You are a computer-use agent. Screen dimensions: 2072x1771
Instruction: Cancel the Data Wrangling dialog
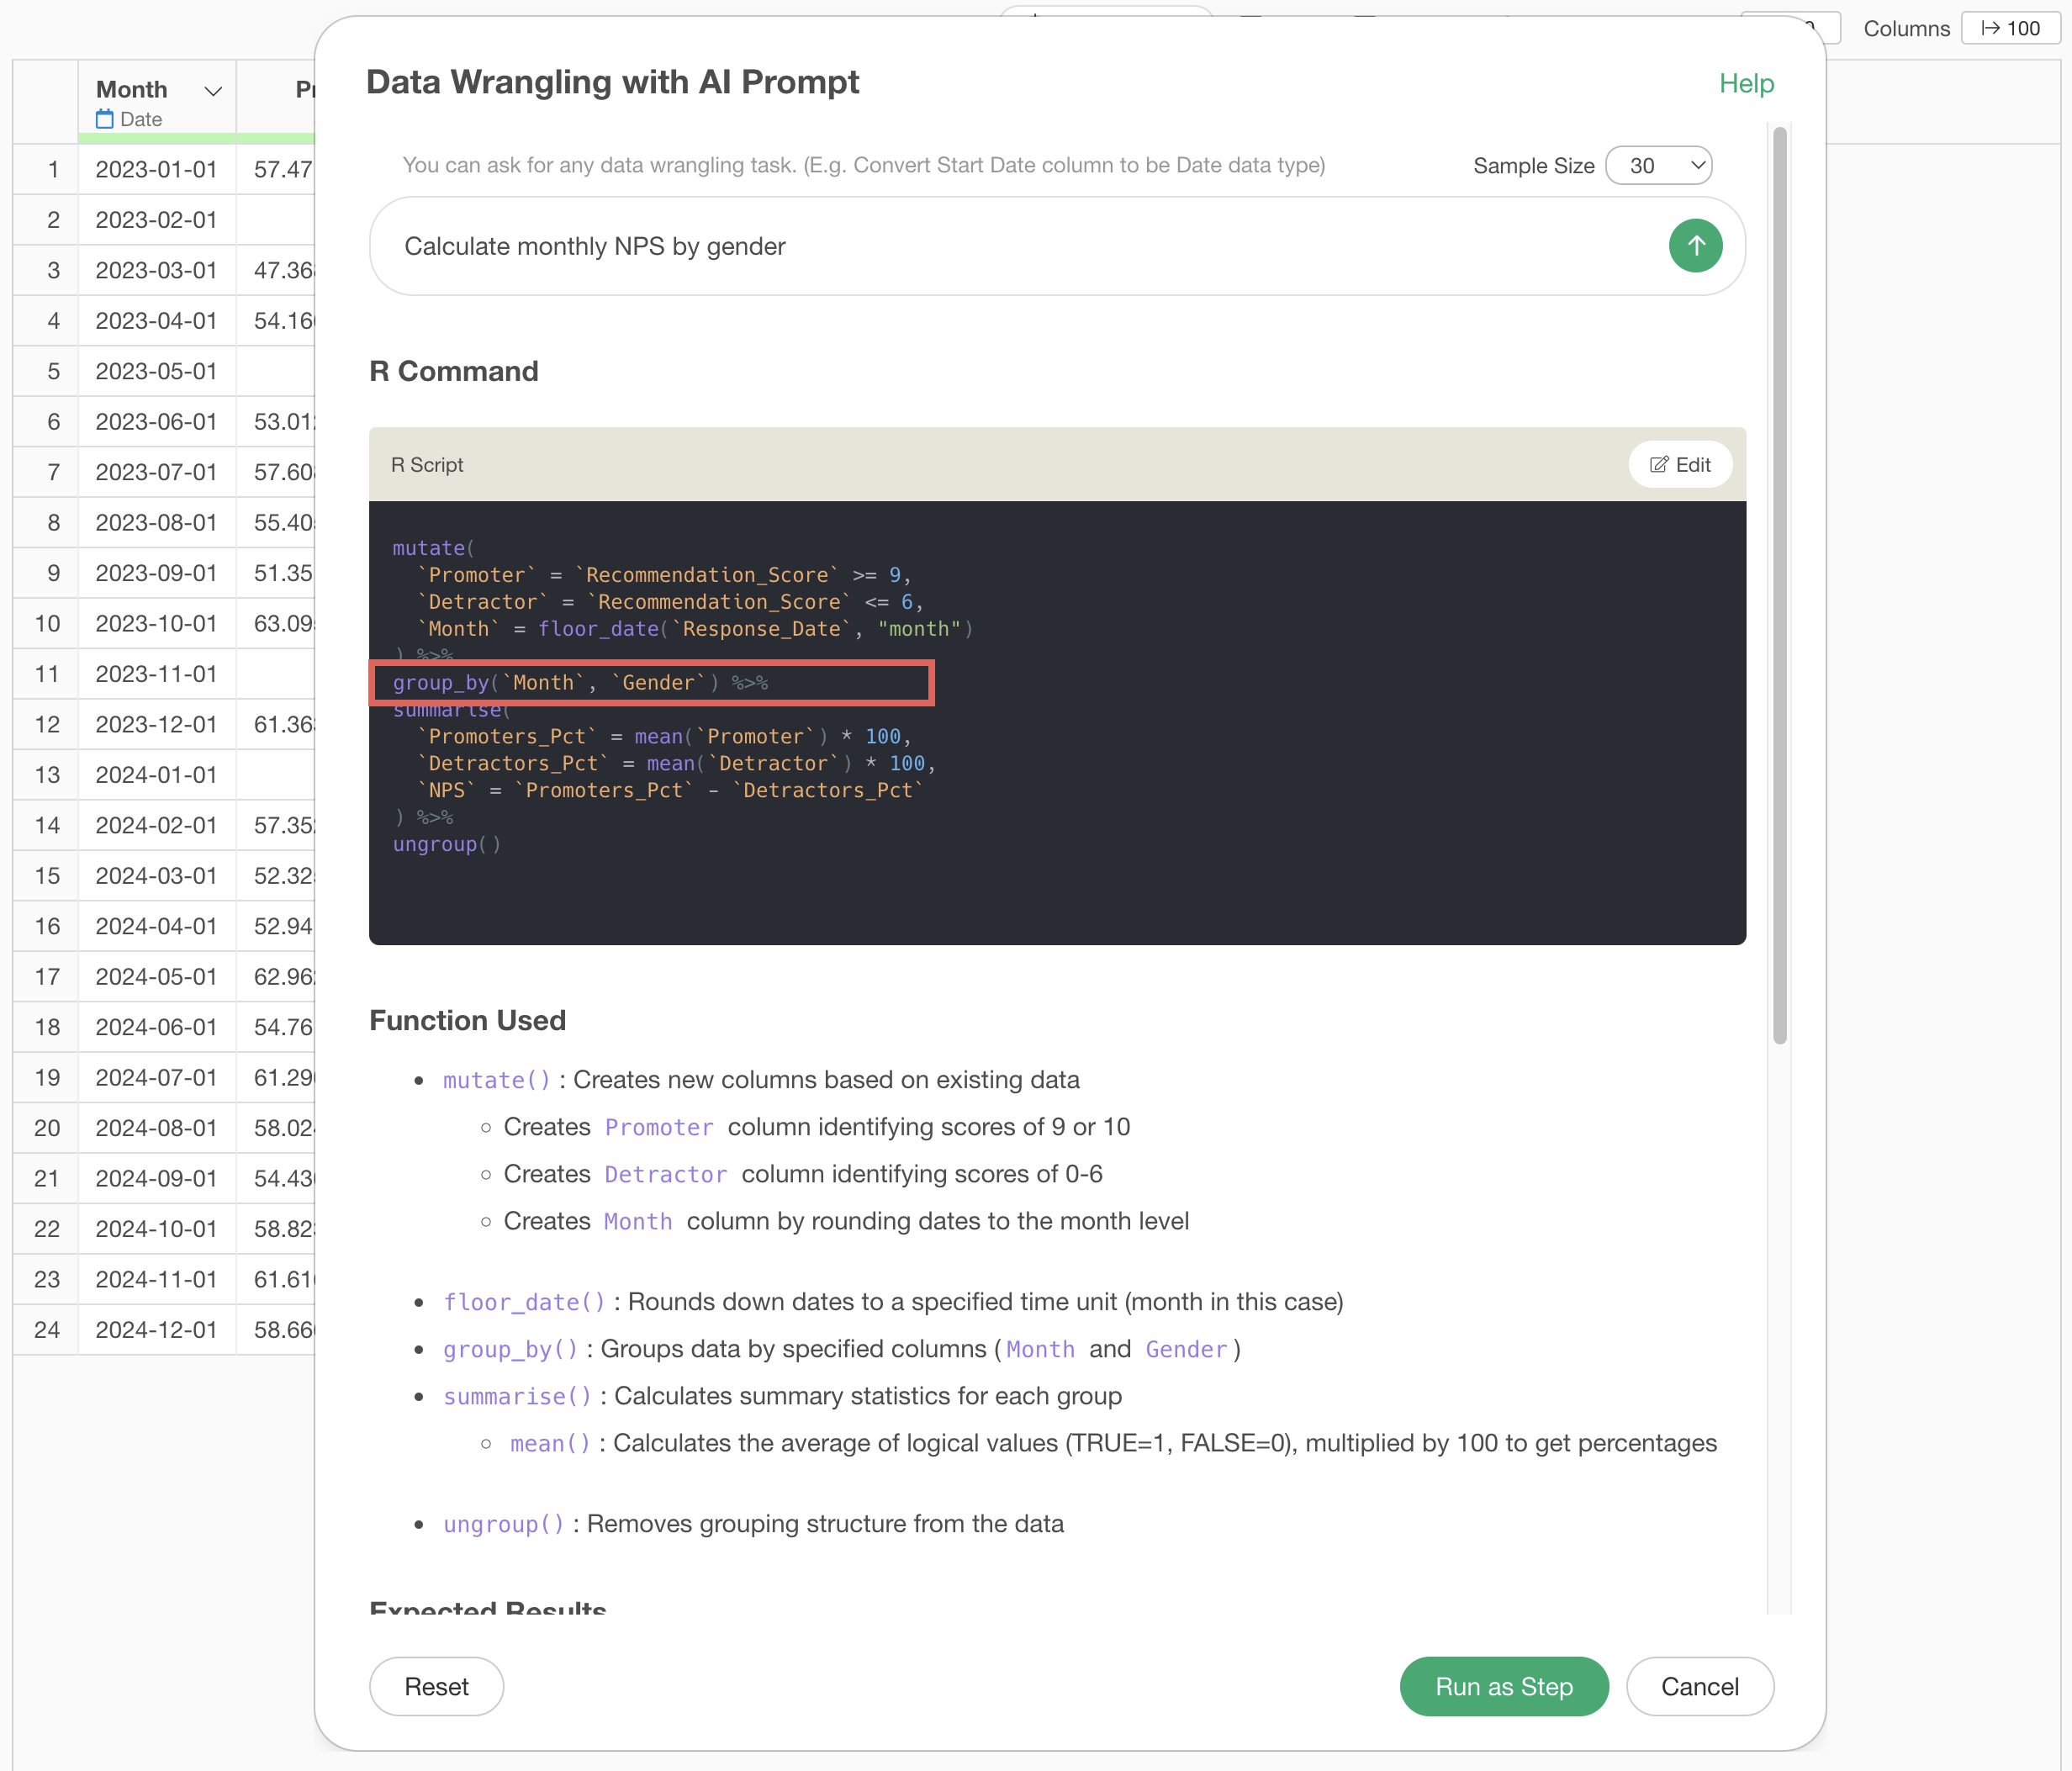(x=1699, y=1687)
